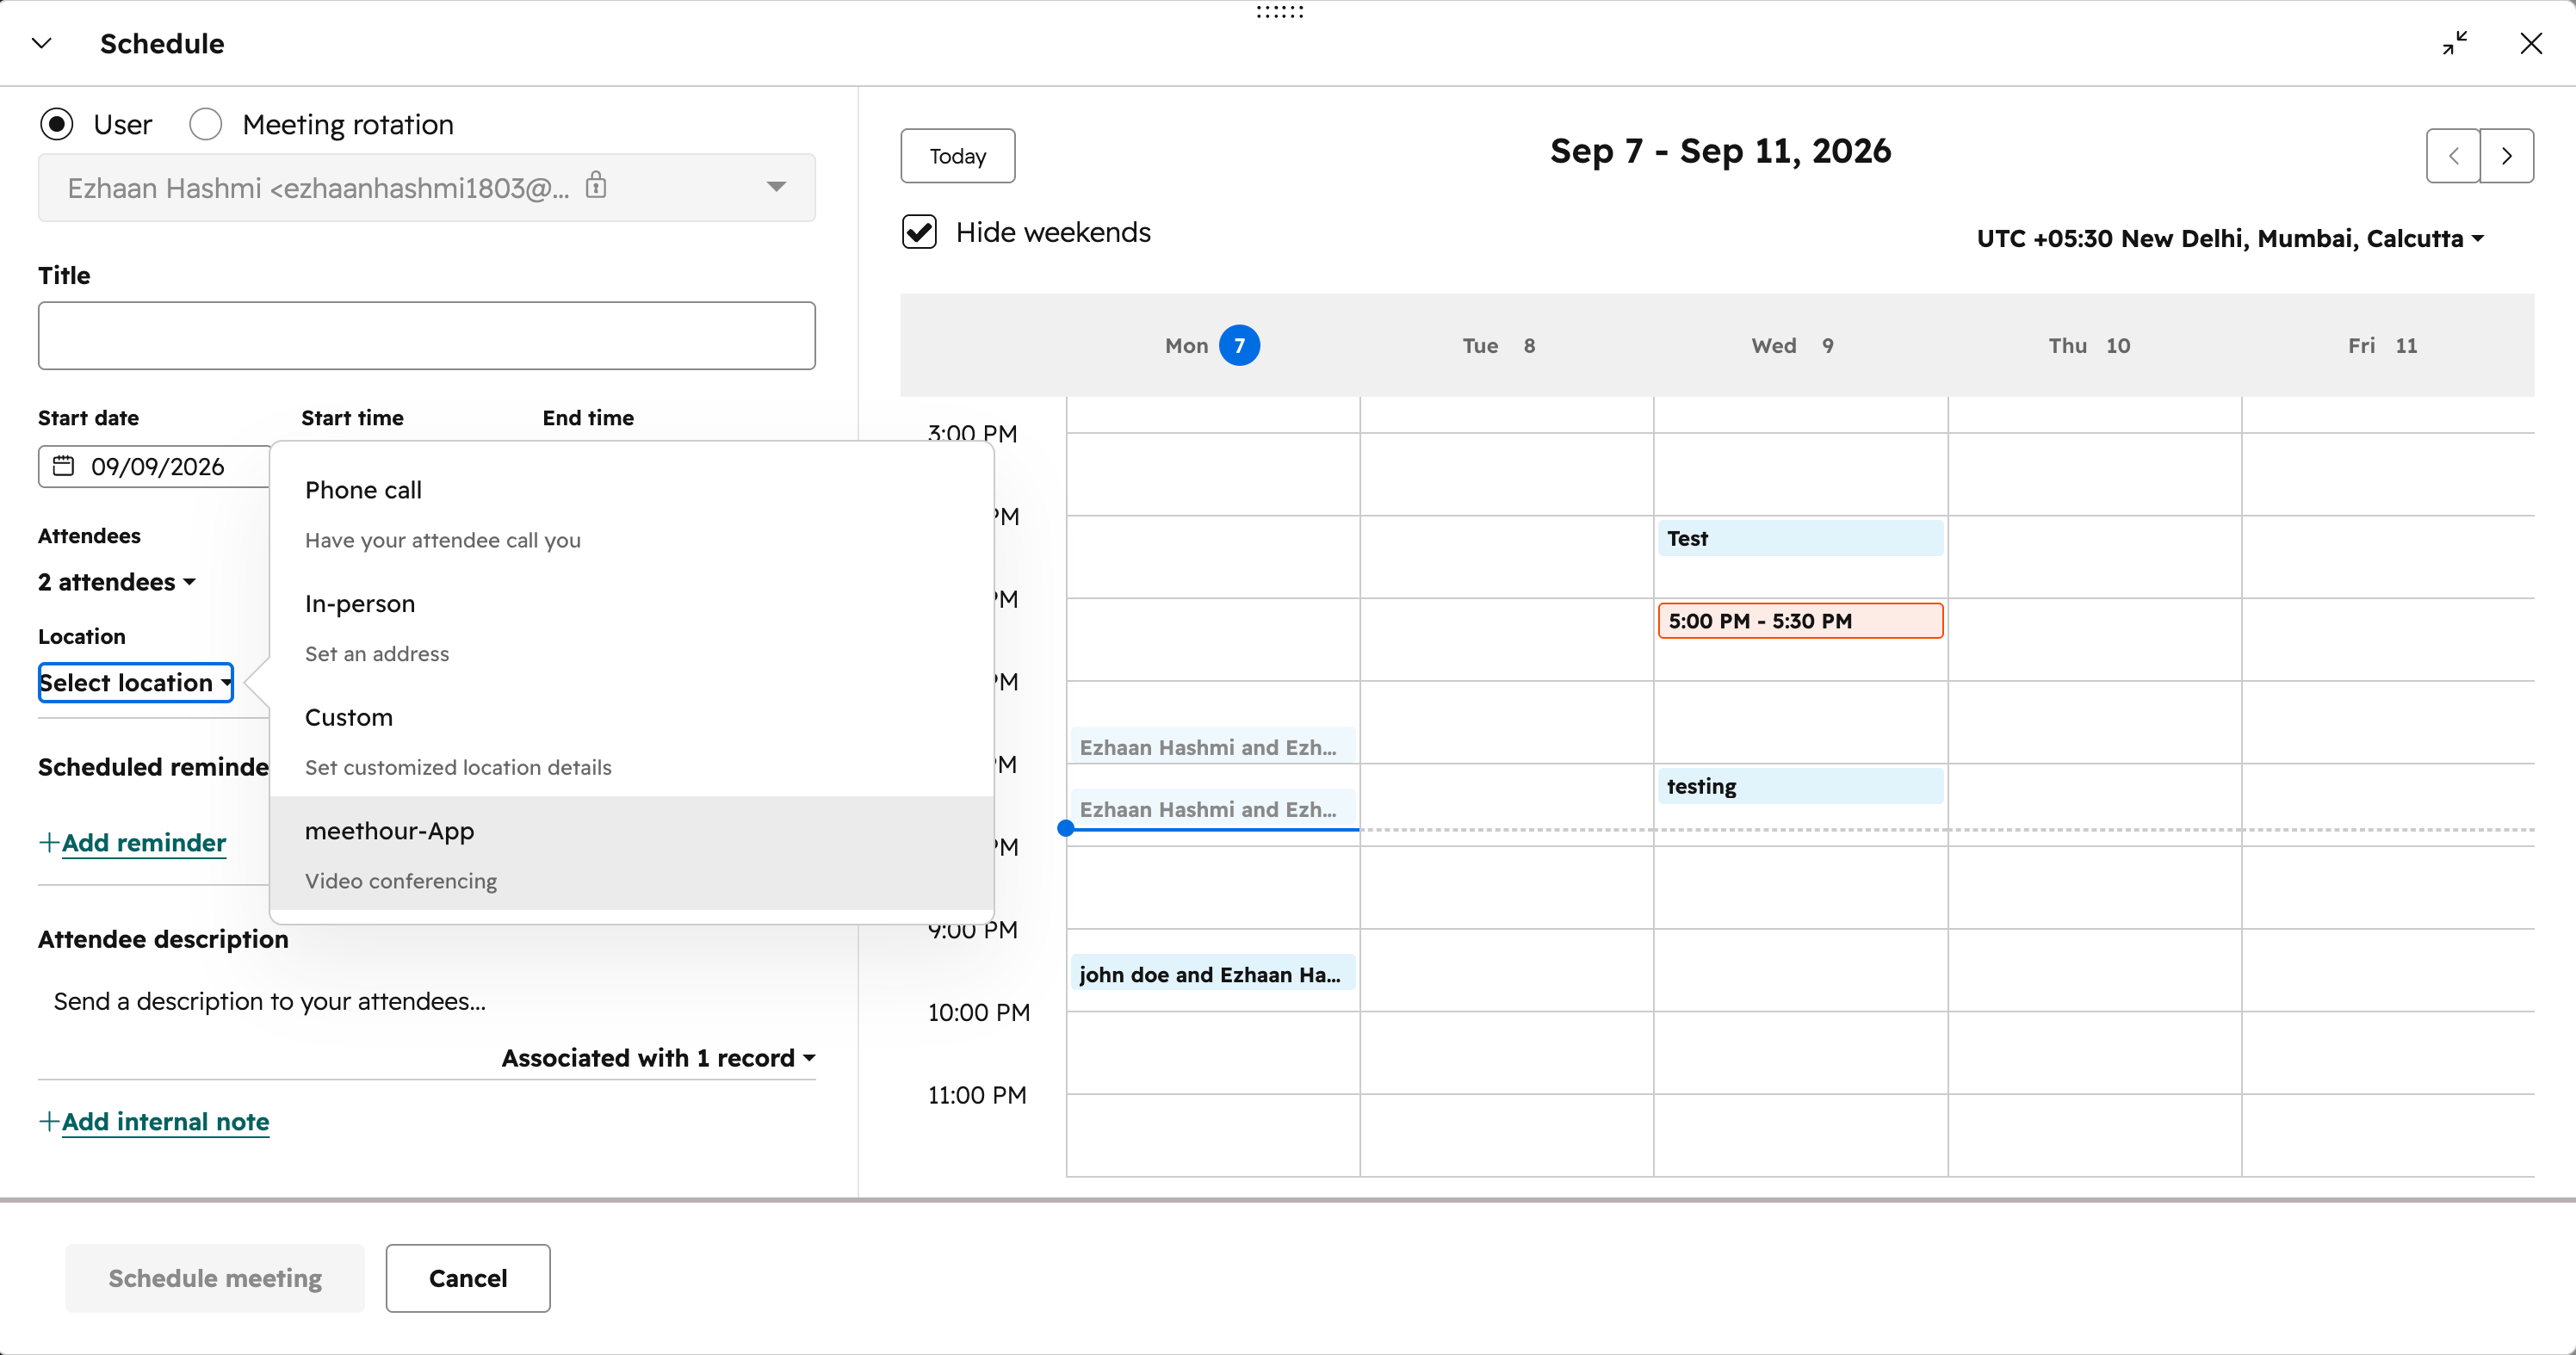The height and width of the screenshot is (1355, 2576).
Task: Select the 5:00 PM - 5:30 PM slot
Action: 1800,621
